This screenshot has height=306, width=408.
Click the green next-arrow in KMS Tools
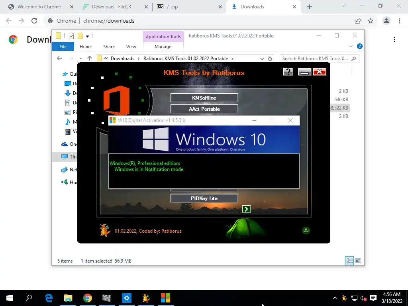coord(246,209)
